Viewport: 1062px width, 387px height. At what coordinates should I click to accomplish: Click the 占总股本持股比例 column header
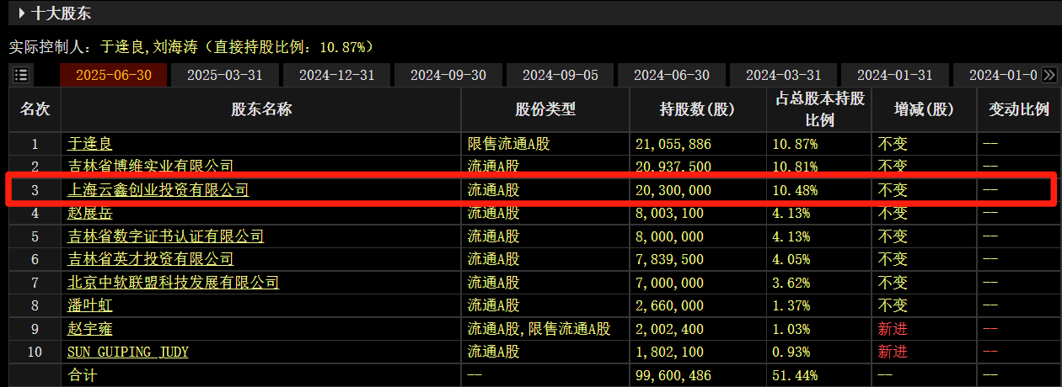pos(819,109)
